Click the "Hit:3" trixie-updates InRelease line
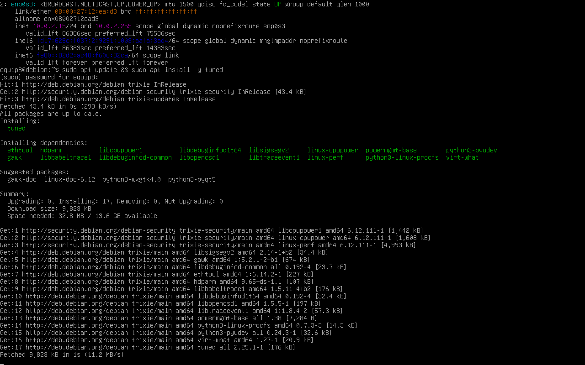This screenshot has height=365, width=585. (108, 99)
